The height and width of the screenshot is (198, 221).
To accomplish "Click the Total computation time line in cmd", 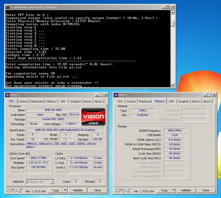I will tap(59, 64).
